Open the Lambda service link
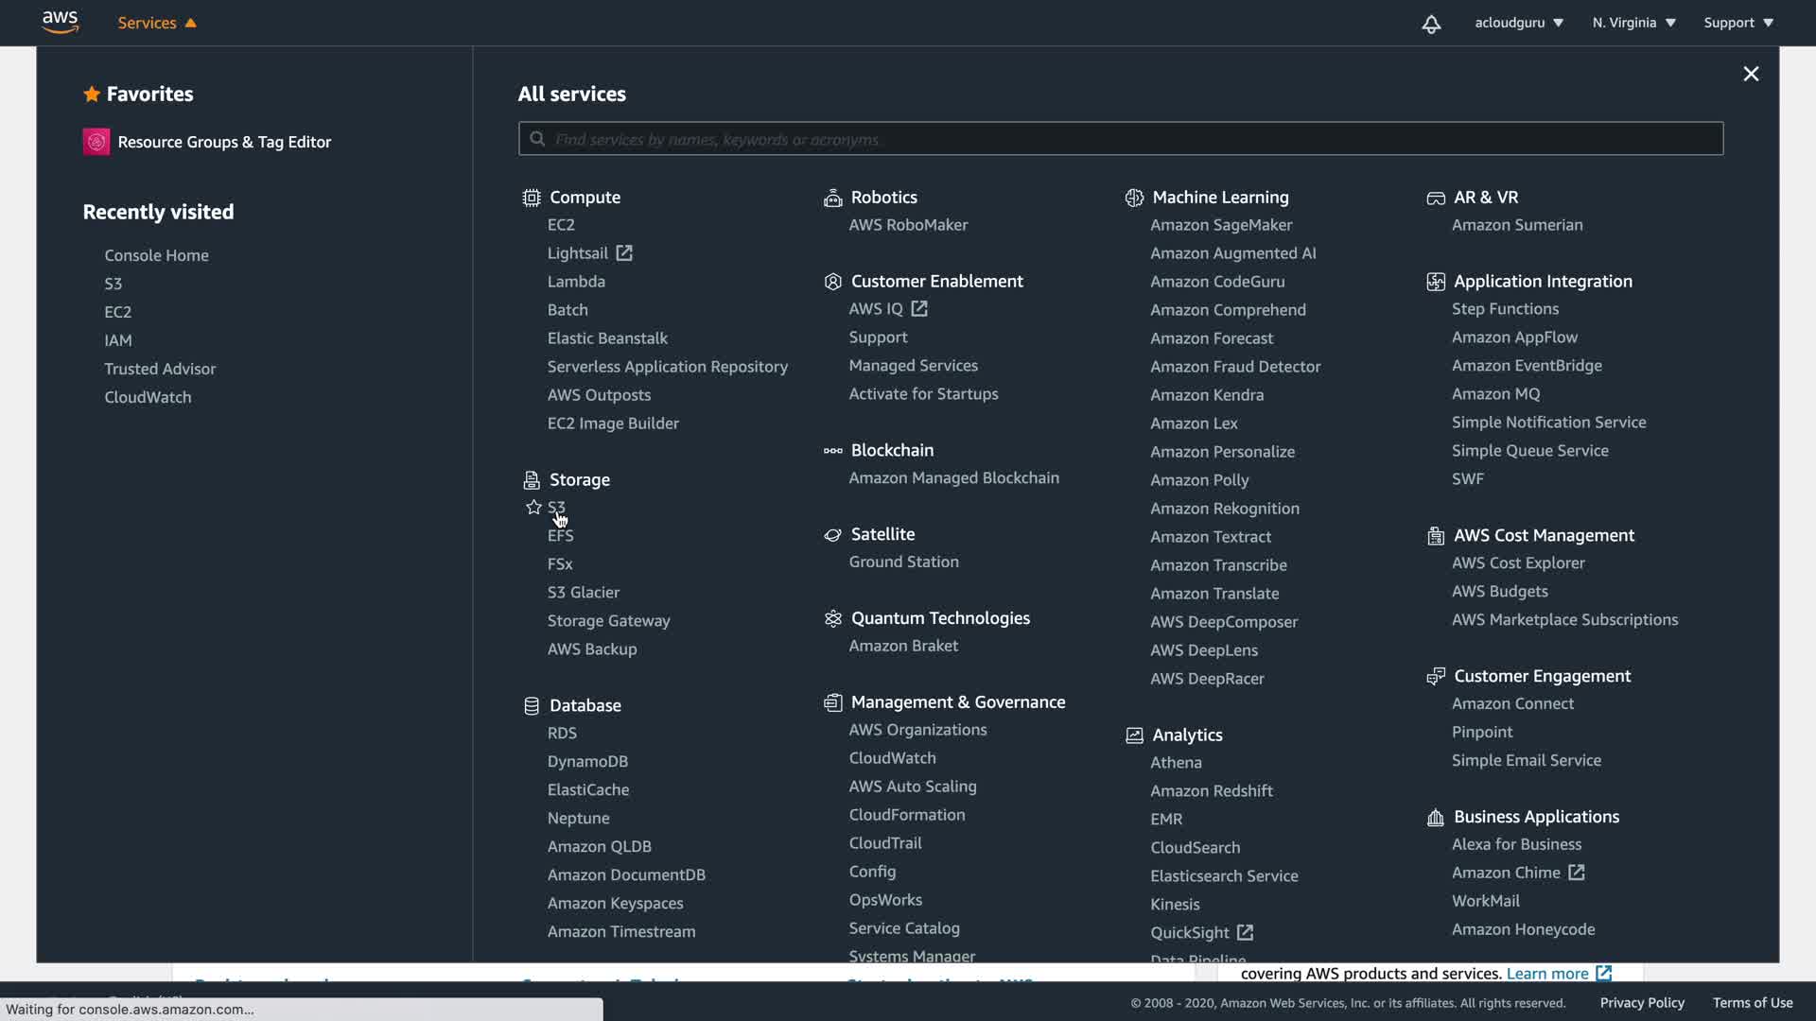 (x=576, y=282)
